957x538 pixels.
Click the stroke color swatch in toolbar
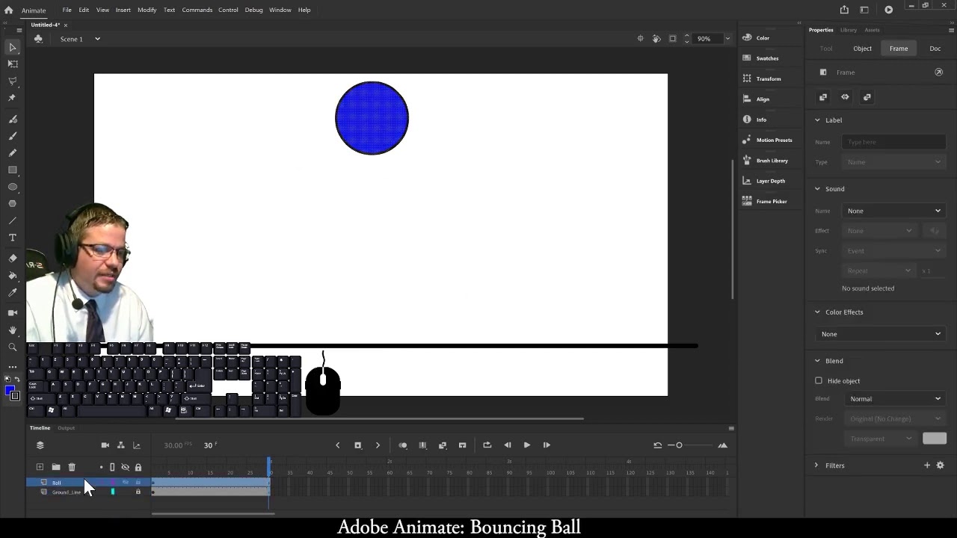(x=15, y=396)
